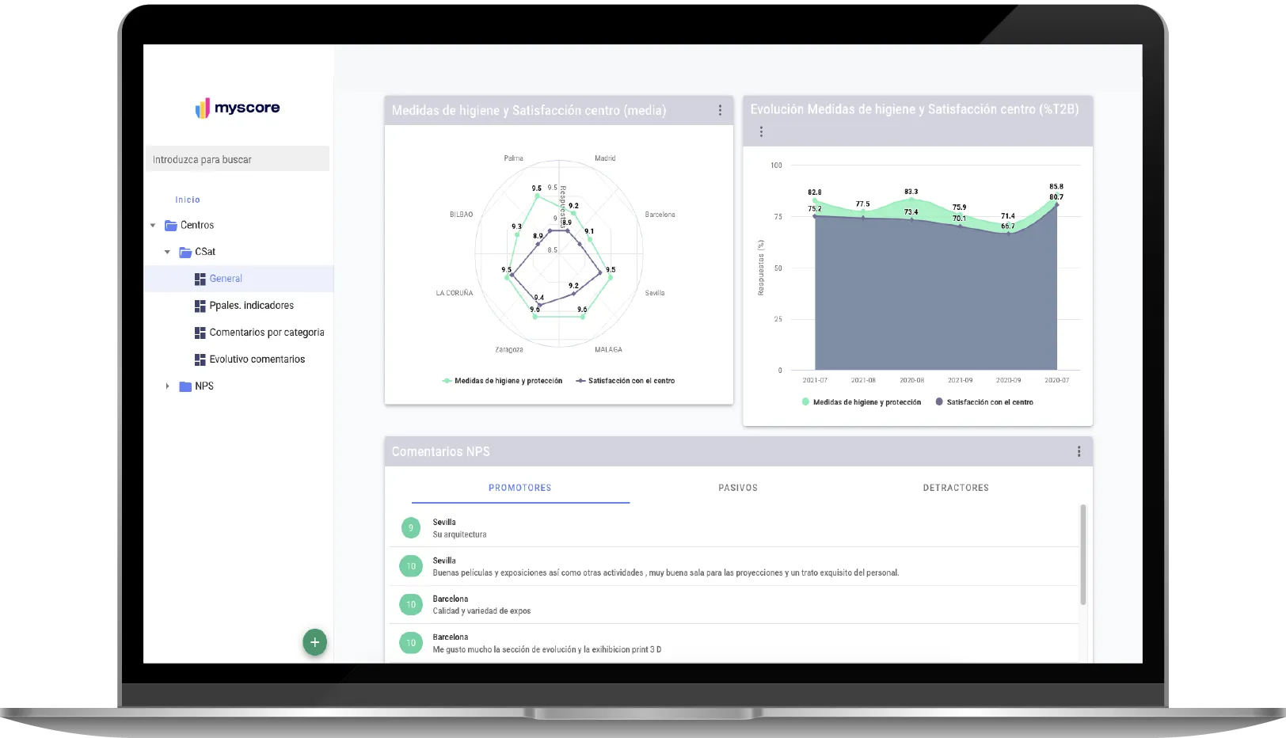Click the green plus add button

[x=314, y=642]
